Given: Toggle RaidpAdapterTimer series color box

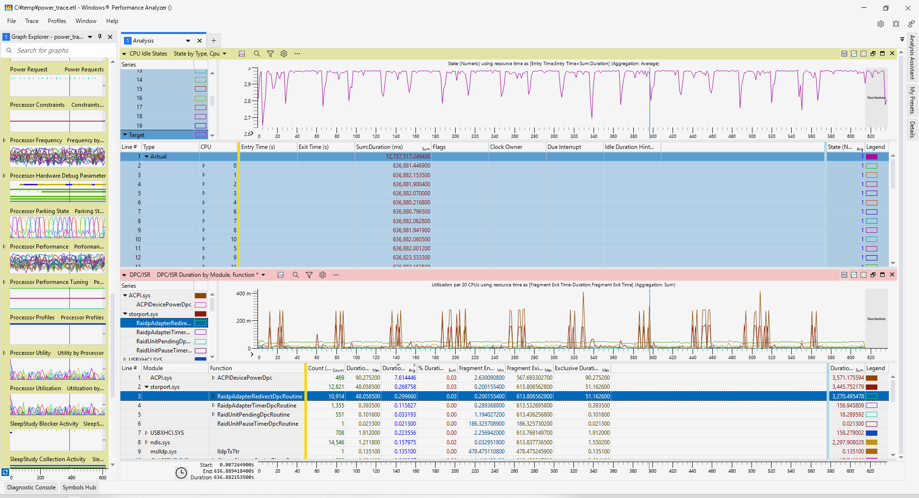Looking at the screenshot, I should 201,332.
